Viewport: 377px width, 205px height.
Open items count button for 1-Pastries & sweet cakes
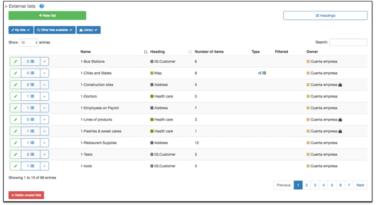pos(30,131)
